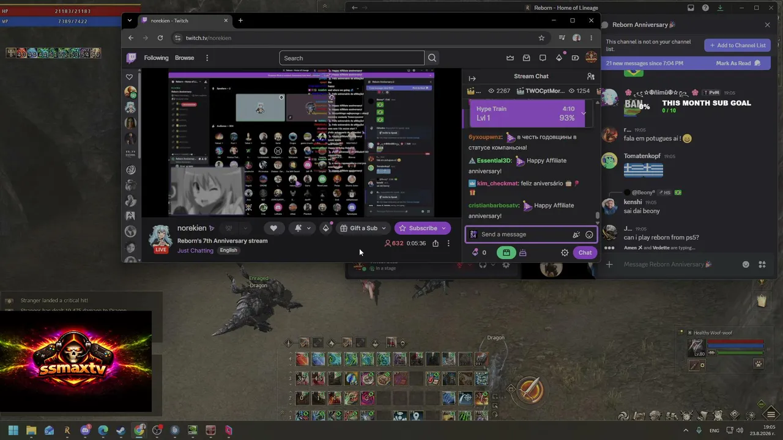
Task: Expand the Hype Train banner chevron
Action: (x=584, y=113)
